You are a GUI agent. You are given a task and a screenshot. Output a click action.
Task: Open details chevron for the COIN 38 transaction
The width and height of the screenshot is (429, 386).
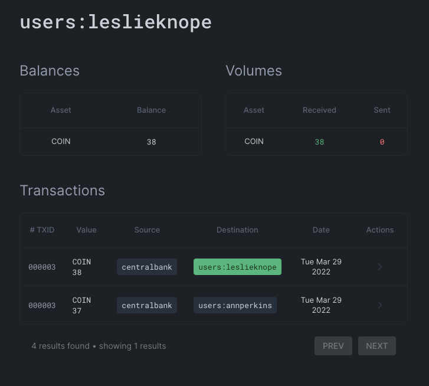click(379, 267)
